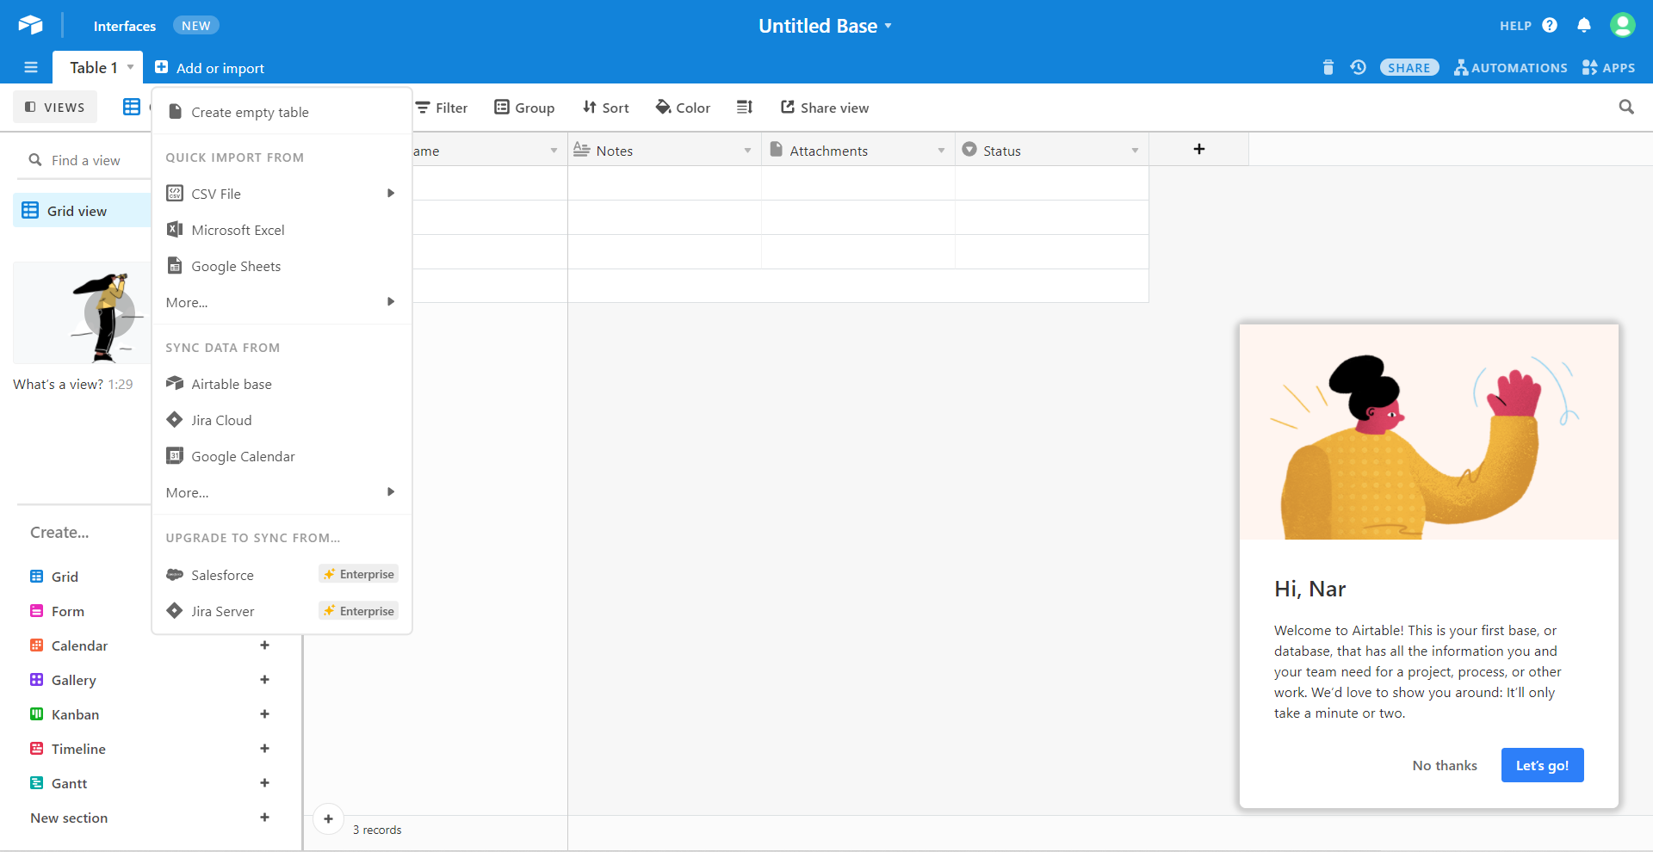This screenshot has height=852, width=1653.
Task: Add a new section with its plus icon
Action: point(264,818)
